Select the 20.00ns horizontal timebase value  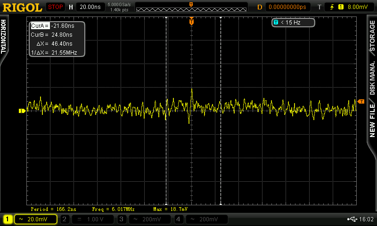point(90,7)
